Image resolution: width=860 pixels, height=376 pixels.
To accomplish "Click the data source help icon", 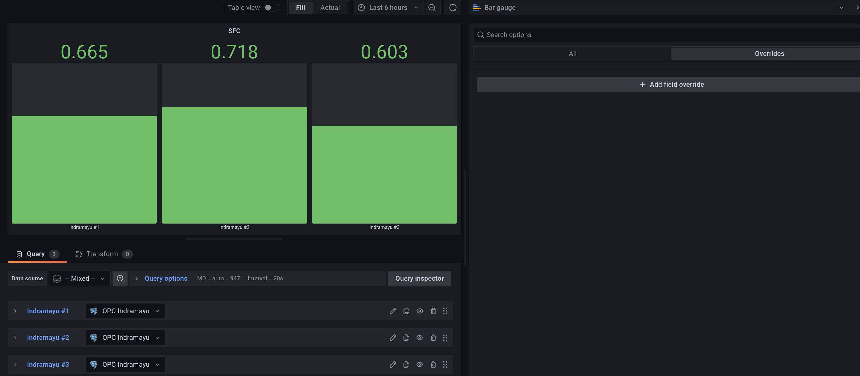I will point(120,278).
